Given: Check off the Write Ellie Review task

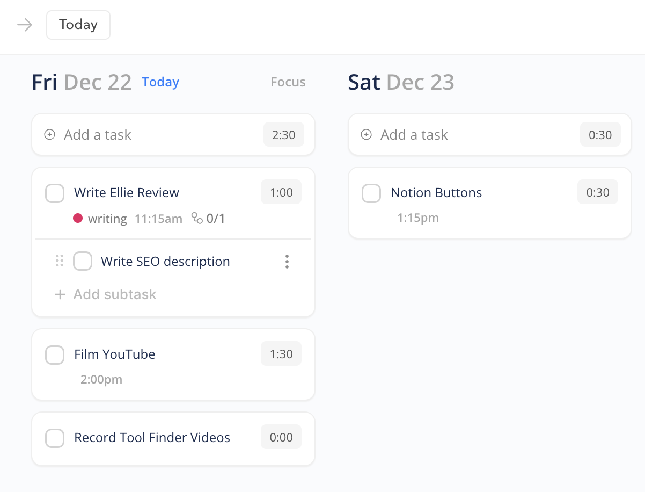Looking at the screenshot, I should pos(54,193).
